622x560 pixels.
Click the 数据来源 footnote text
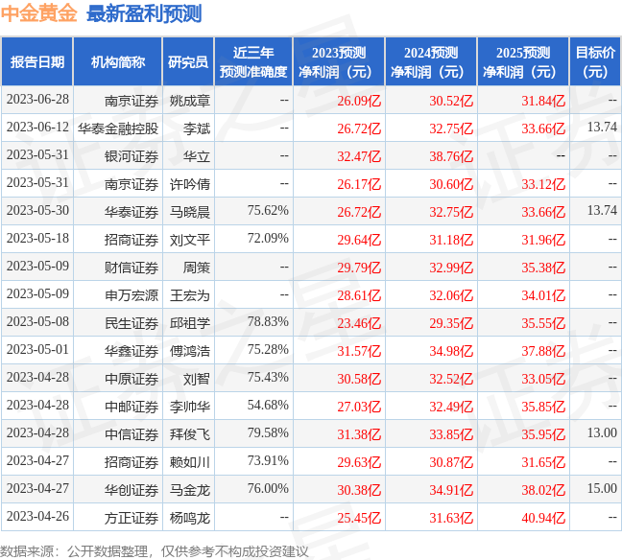(154, 551)
